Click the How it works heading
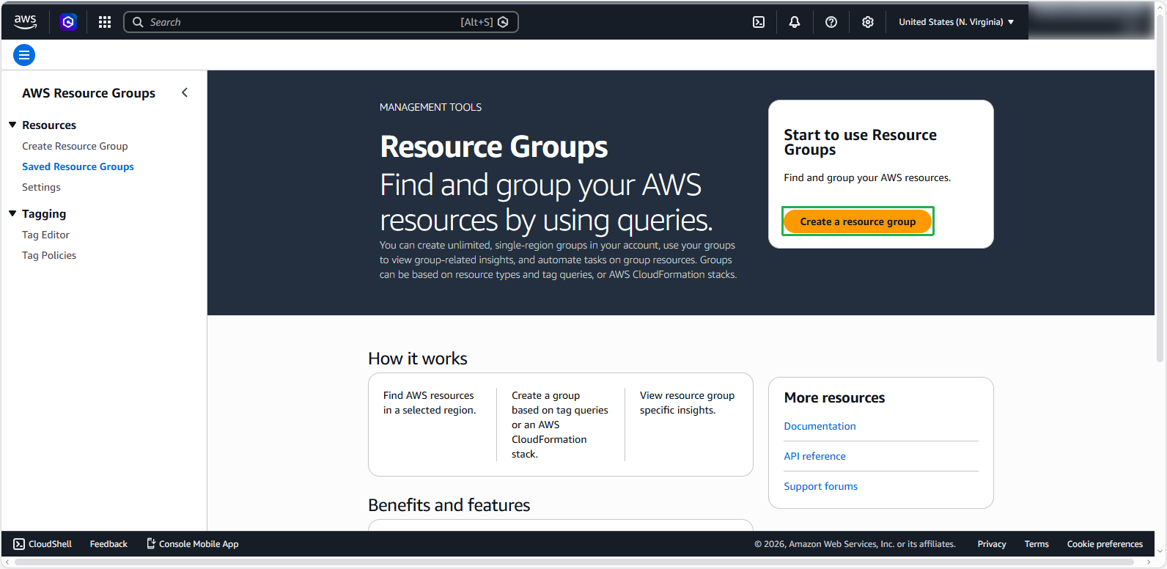Image resolution: width=1167 pixels, height=569 pixels. click(418, 359)
